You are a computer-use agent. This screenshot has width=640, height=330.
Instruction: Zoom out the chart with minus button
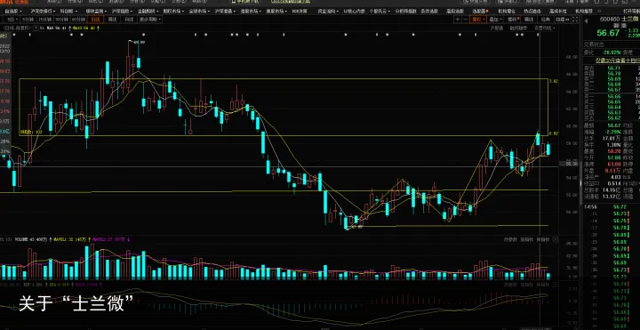pos(465,20)
